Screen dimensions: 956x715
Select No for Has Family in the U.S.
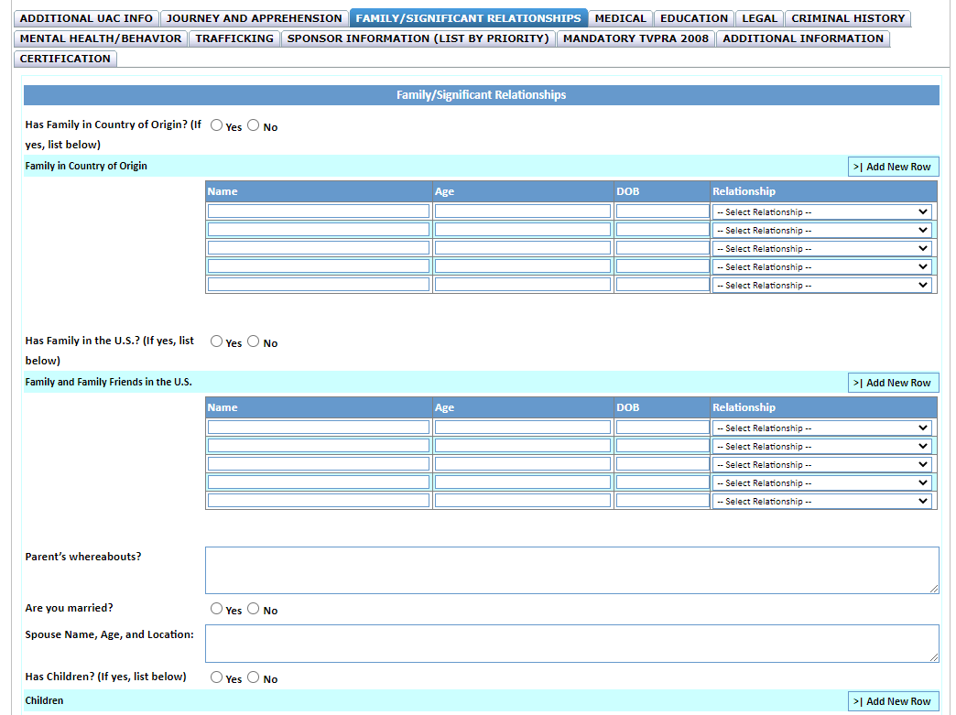[x=254, y=341]
